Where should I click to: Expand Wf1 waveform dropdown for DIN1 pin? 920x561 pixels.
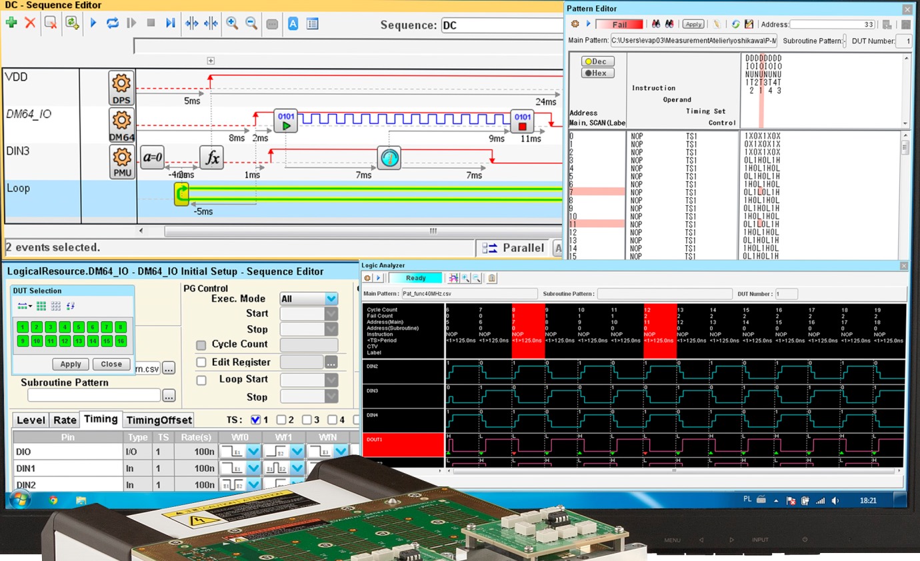[x=297, y=468]
